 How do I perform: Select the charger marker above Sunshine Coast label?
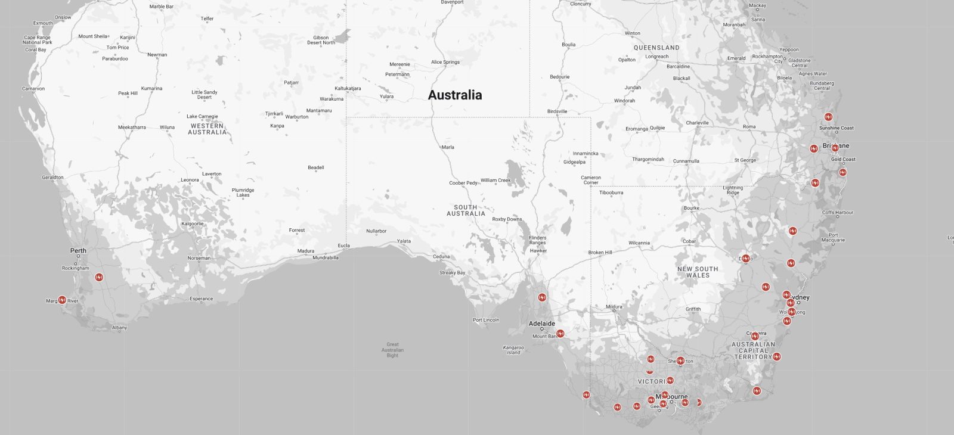828,117
